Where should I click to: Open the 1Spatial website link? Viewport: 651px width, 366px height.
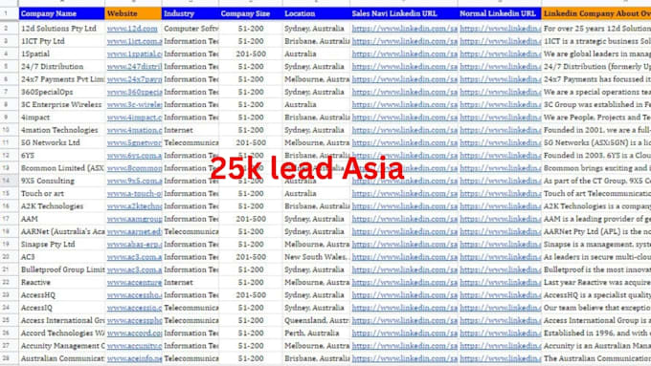point(134,54)
